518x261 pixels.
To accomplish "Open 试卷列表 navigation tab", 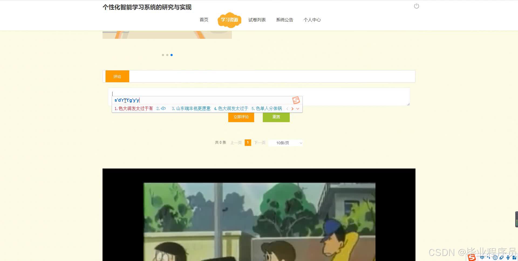I will (257, 20).
